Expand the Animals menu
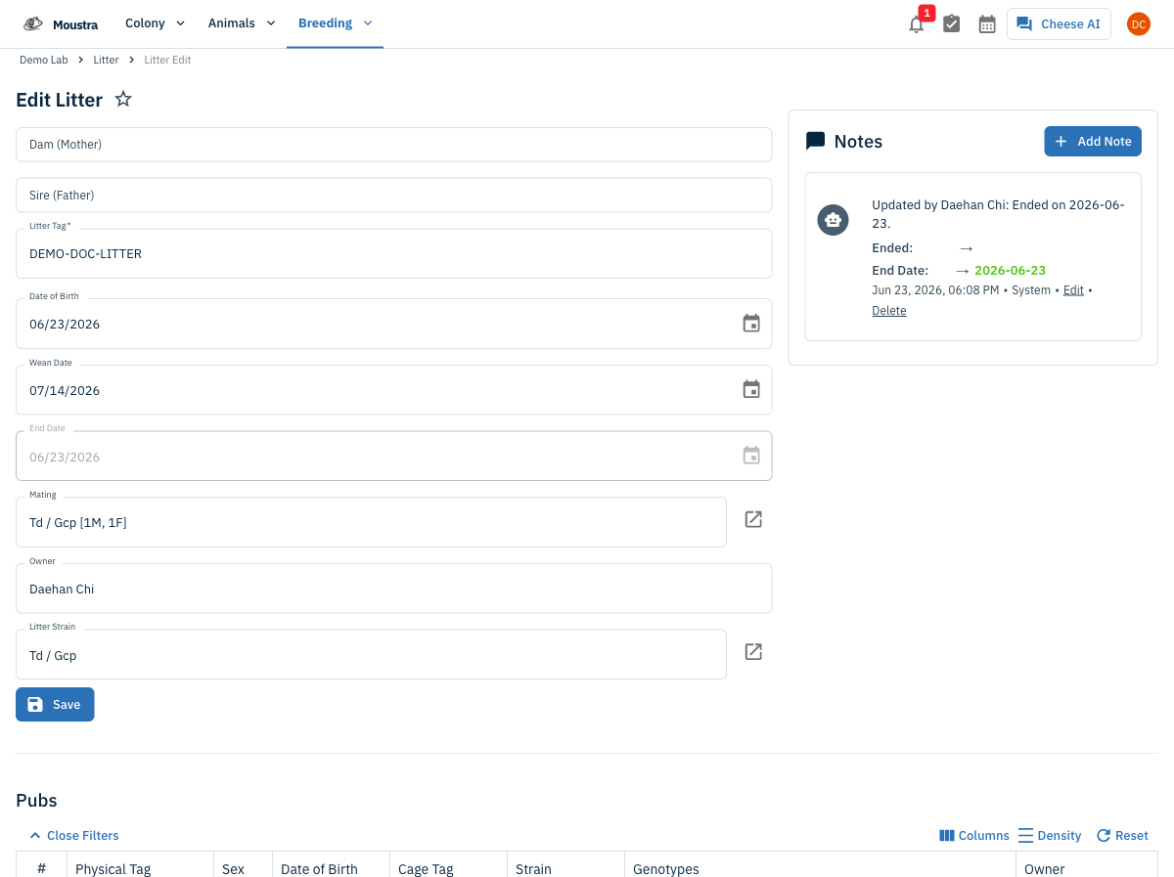Viewport: 1174px width, 877px height. tap(242, 23)
